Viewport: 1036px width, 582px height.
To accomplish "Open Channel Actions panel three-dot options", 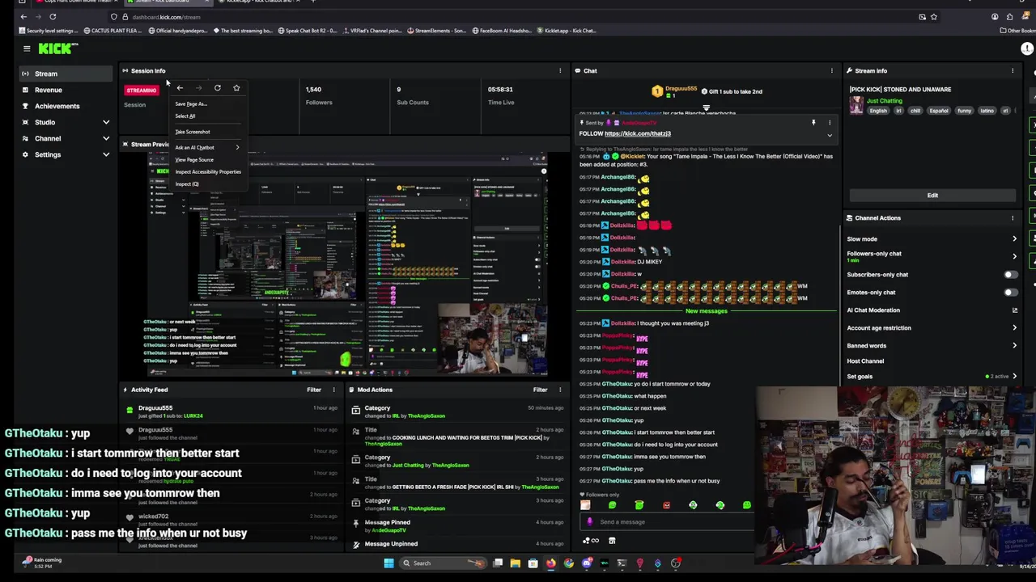I will [x=1013, y=217].
